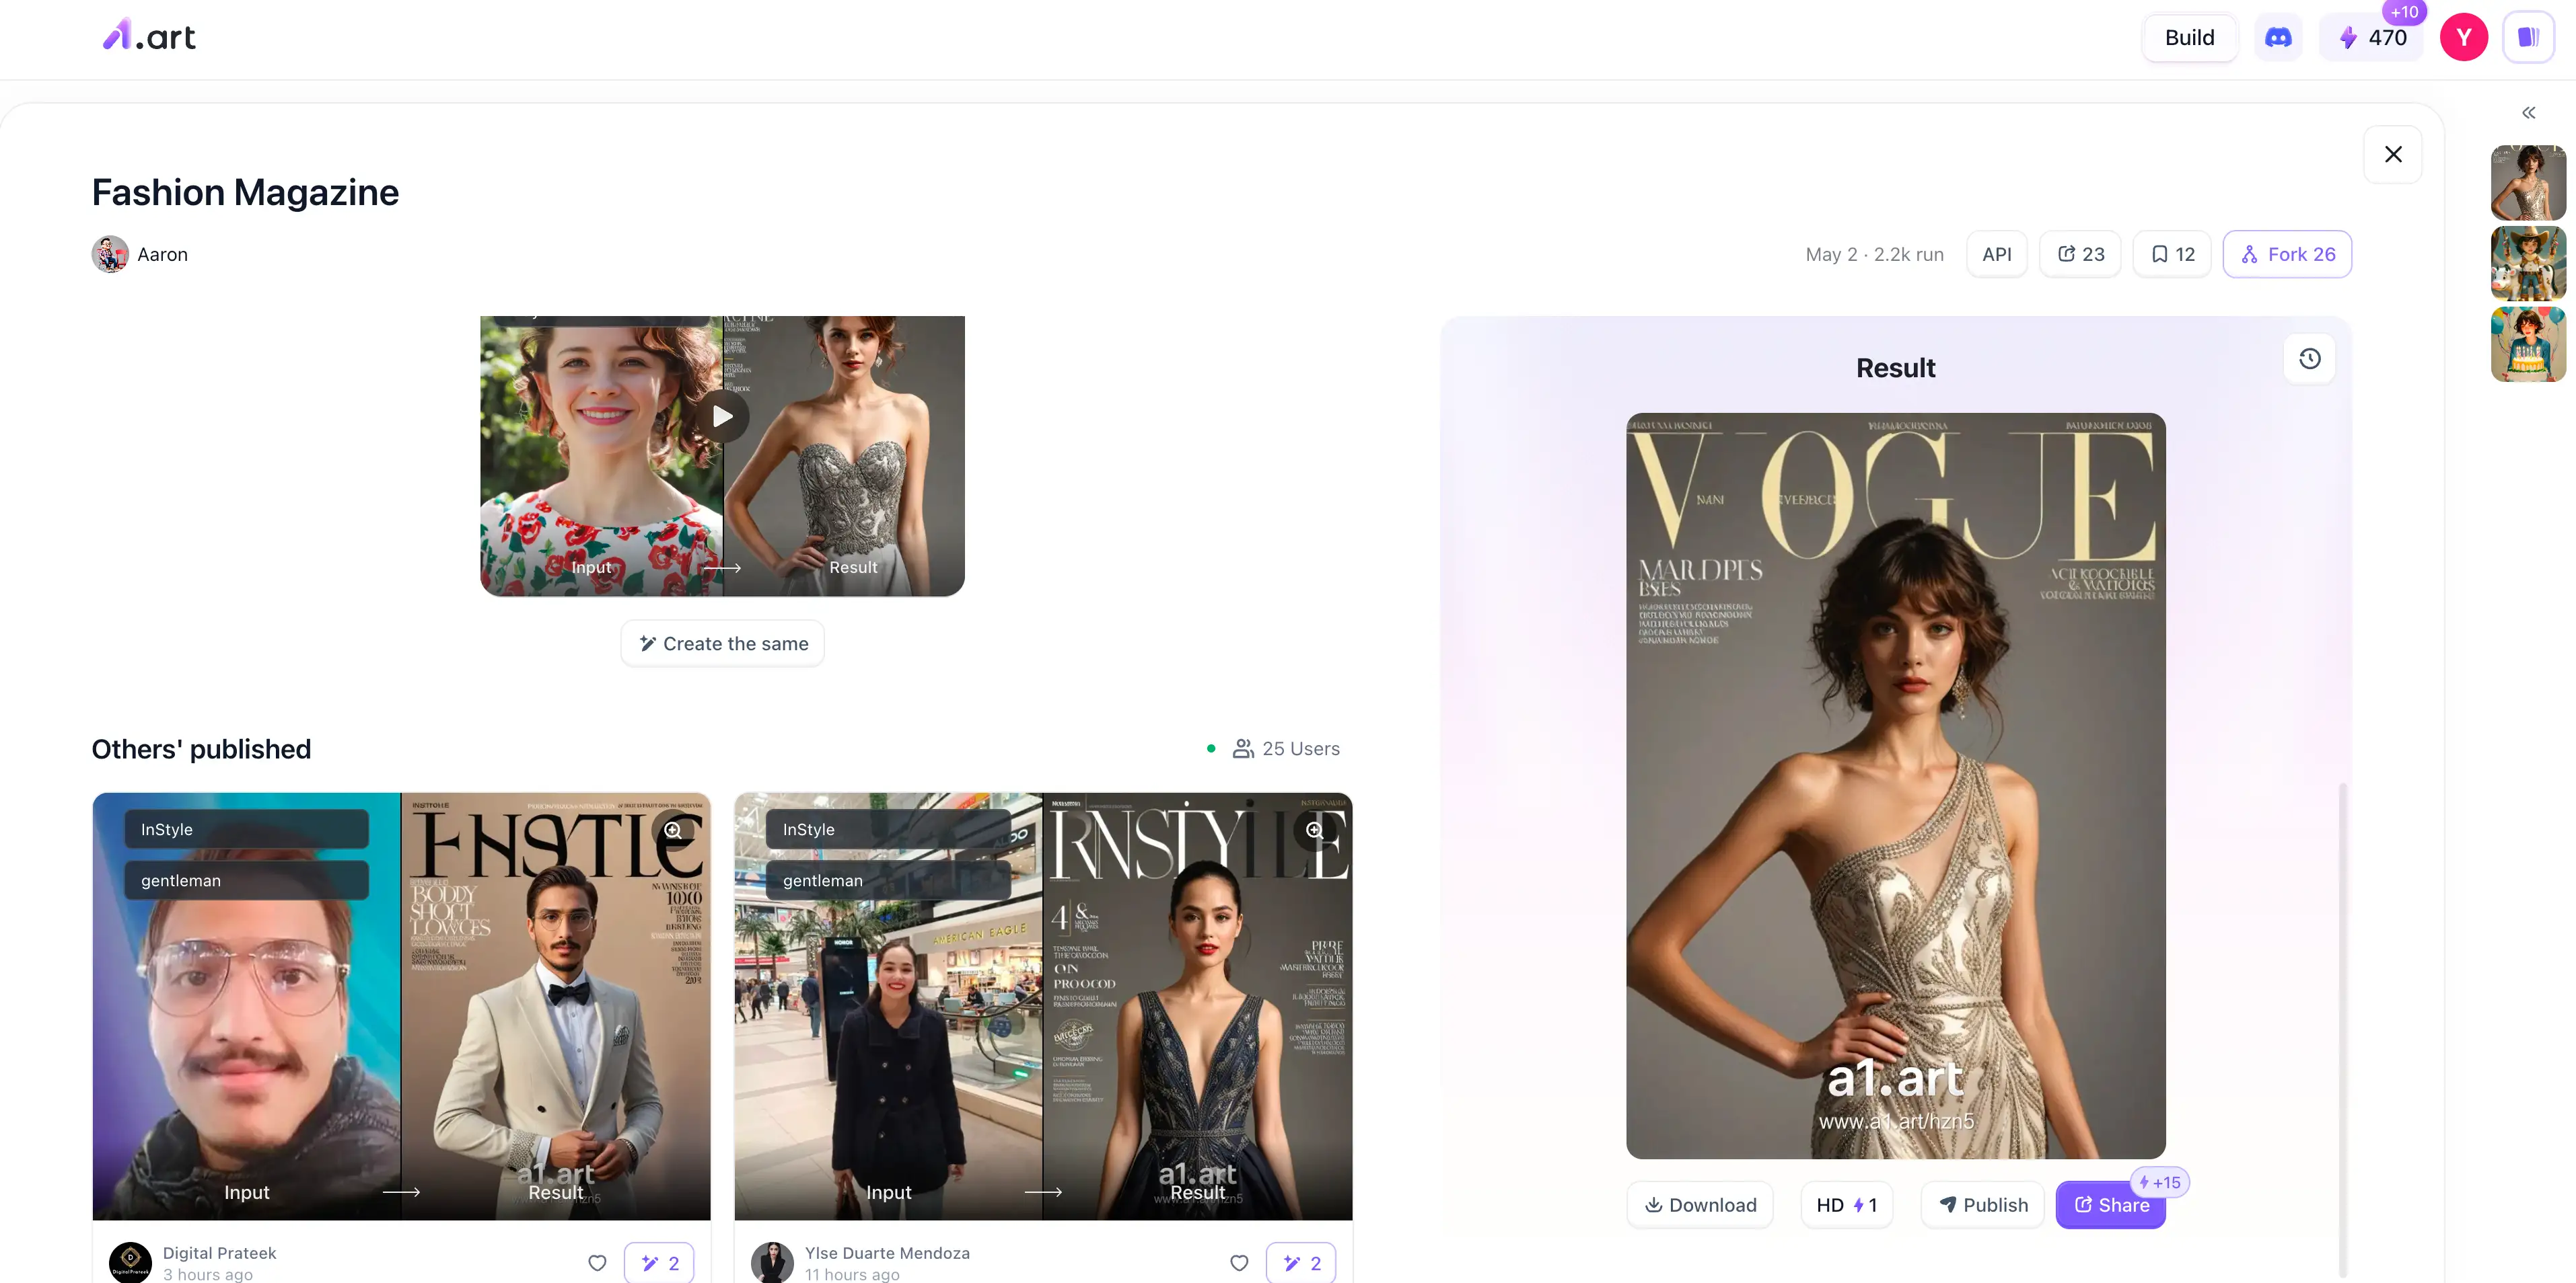2576x1283 pixels.
Task: Close the Fashion Magazine dialog
Action: click(2392, 154)
